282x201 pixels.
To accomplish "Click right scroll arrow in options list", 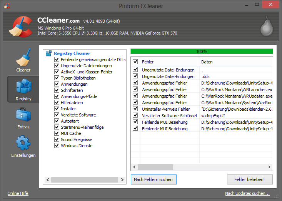I will pos(122,179).
